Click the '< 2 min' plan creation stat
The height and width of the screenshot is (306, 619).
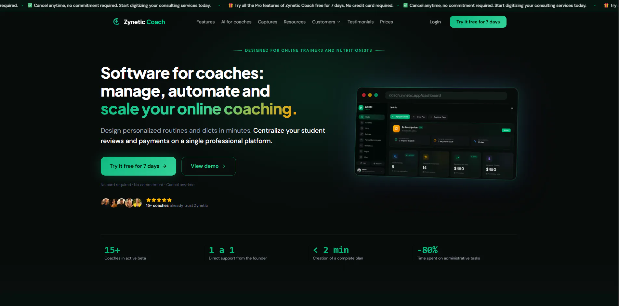[338, 253]
